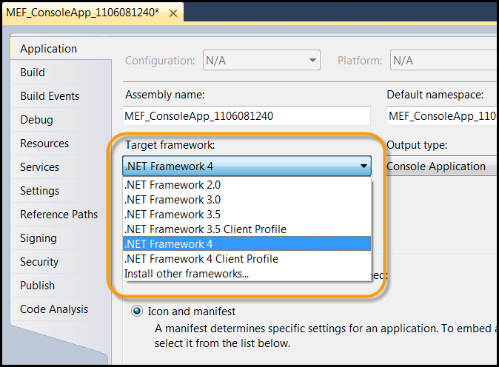Viewport: 499px width, 367px height.
Task: Open the Output type combo box
Action: click(441, 166)
